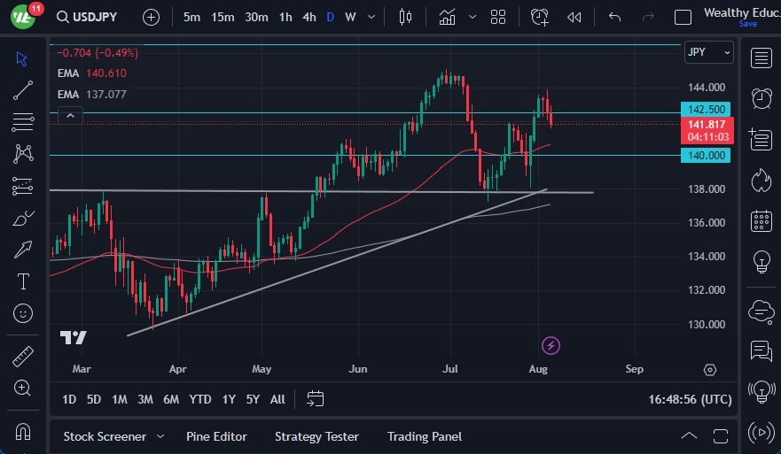Expand the Stock Screener dropdown arrow
The height and width of the screenshot is (454, 781).
click(160, 436)
